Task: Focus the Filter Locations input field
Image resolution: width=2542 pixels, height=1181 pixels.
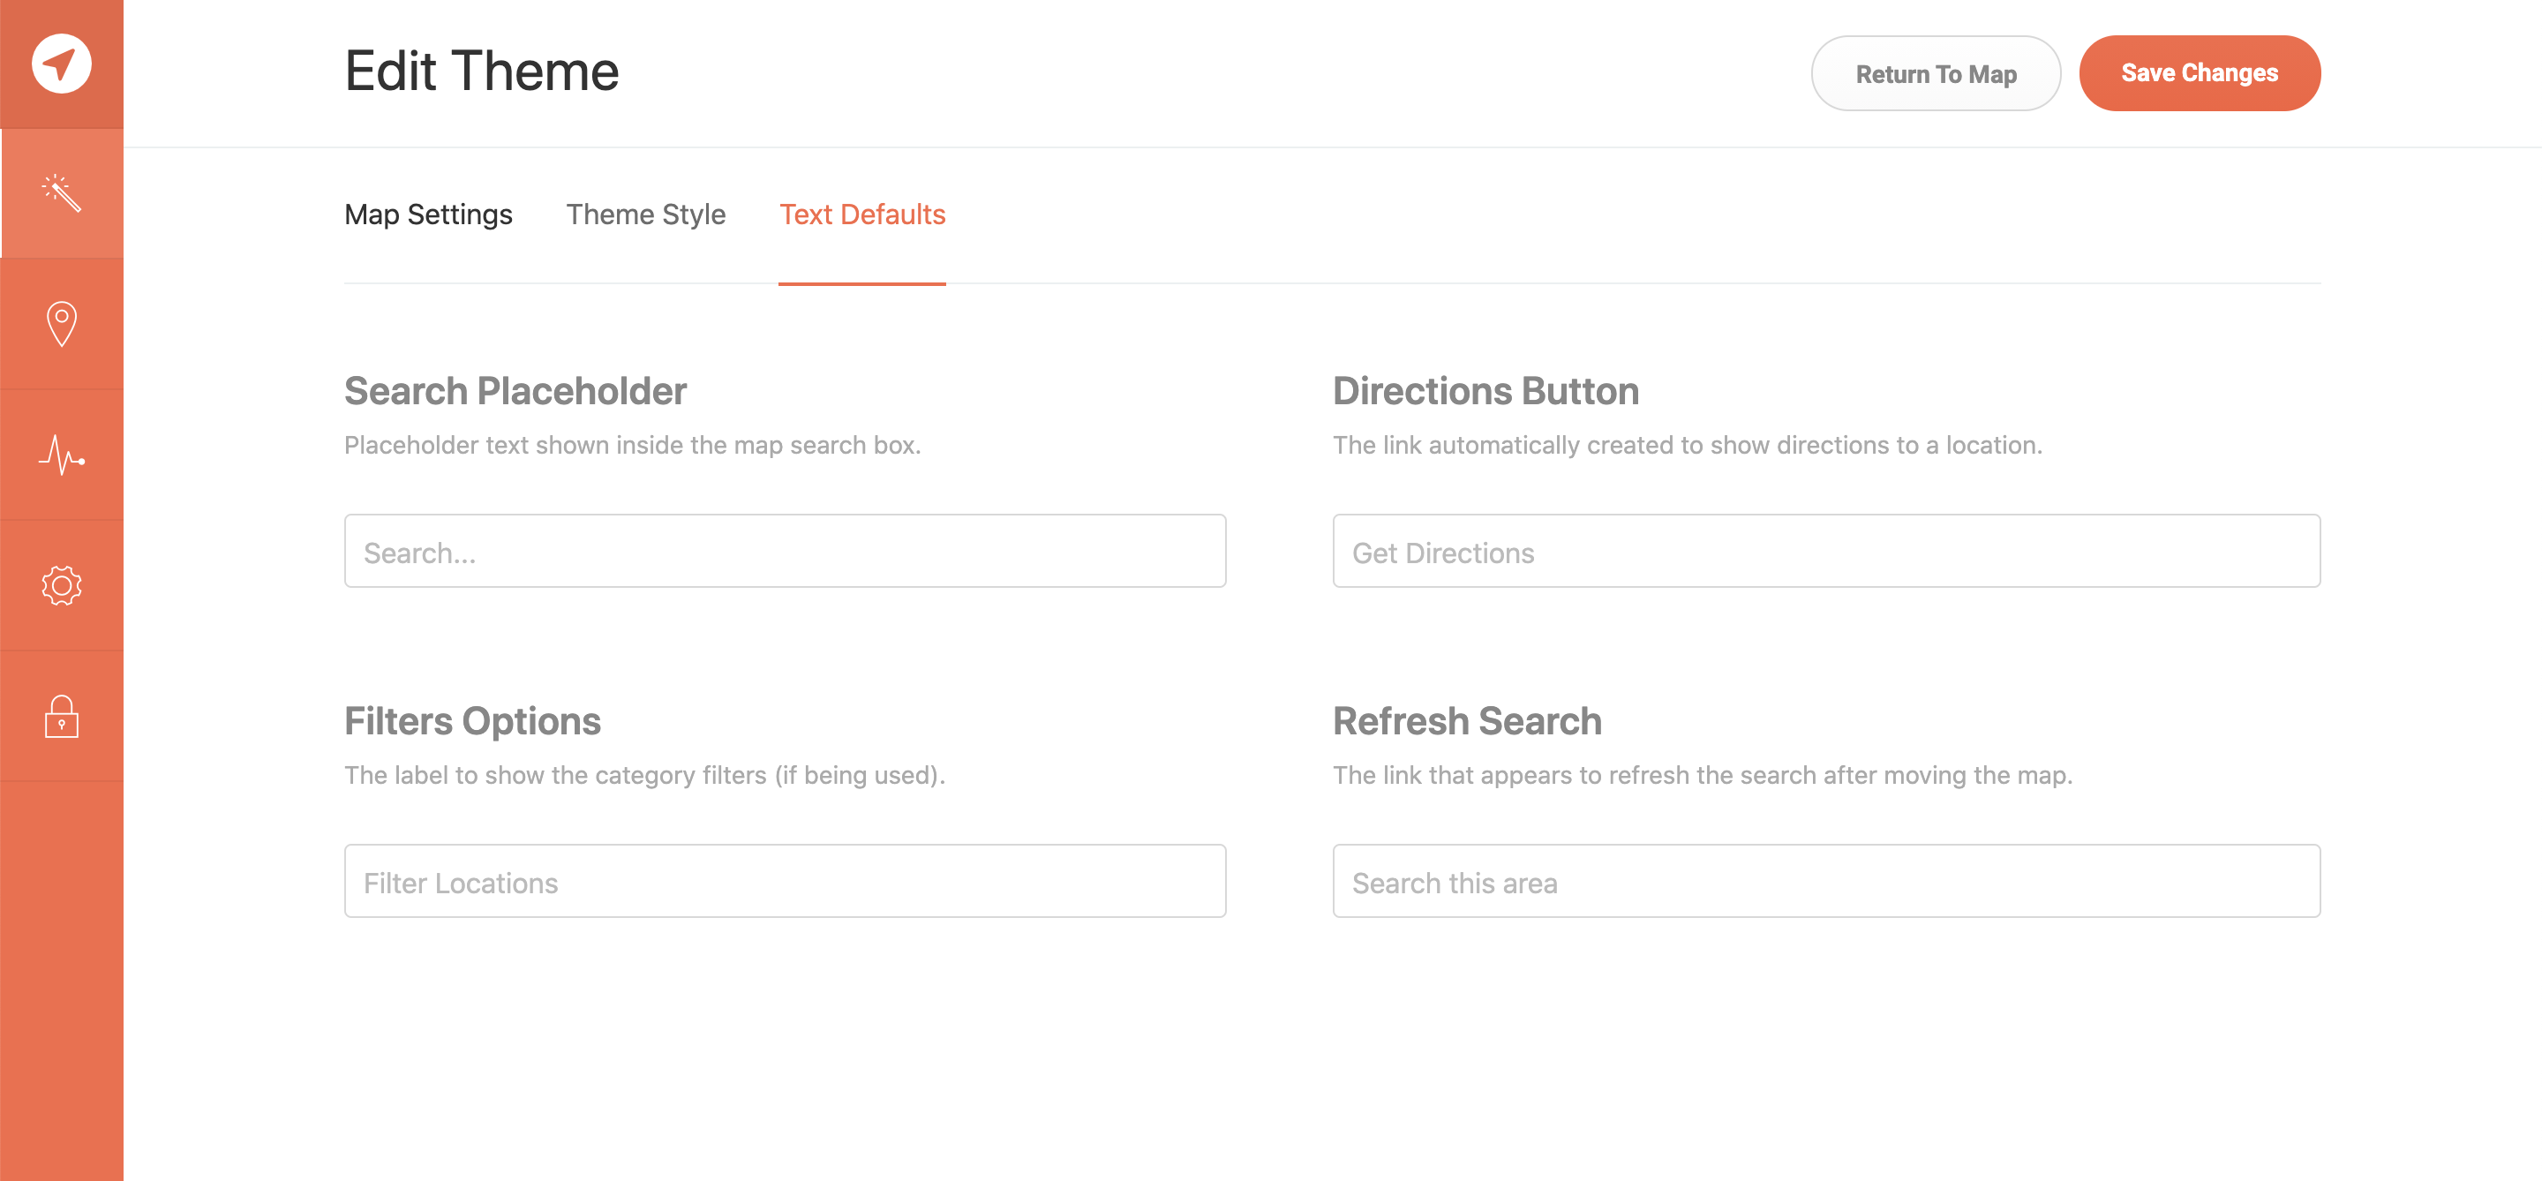Action: tap(785, 881)
